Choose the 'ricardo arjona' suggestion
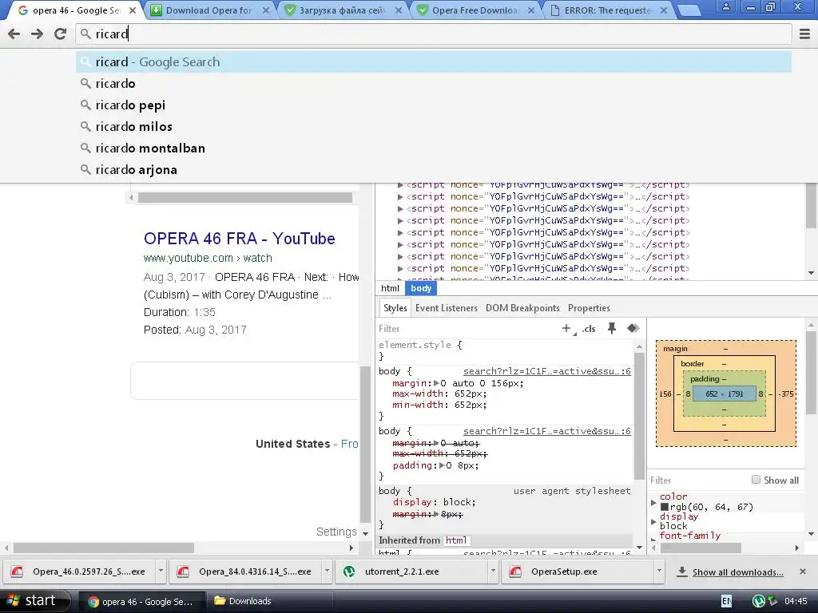This screenshot has width=818, height=613. [434, 170]
